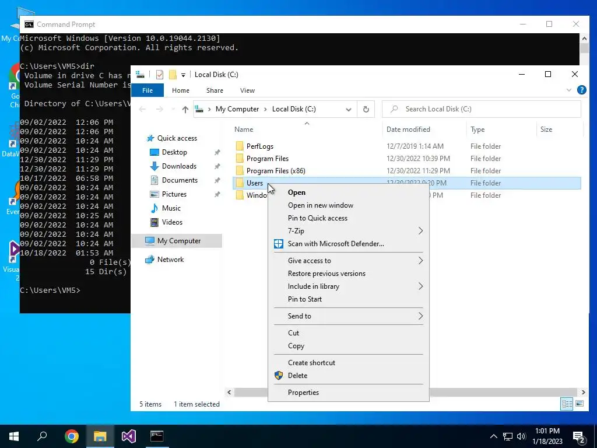
Task: Expand the ribbon with the chevron
Action: (569, 90)
